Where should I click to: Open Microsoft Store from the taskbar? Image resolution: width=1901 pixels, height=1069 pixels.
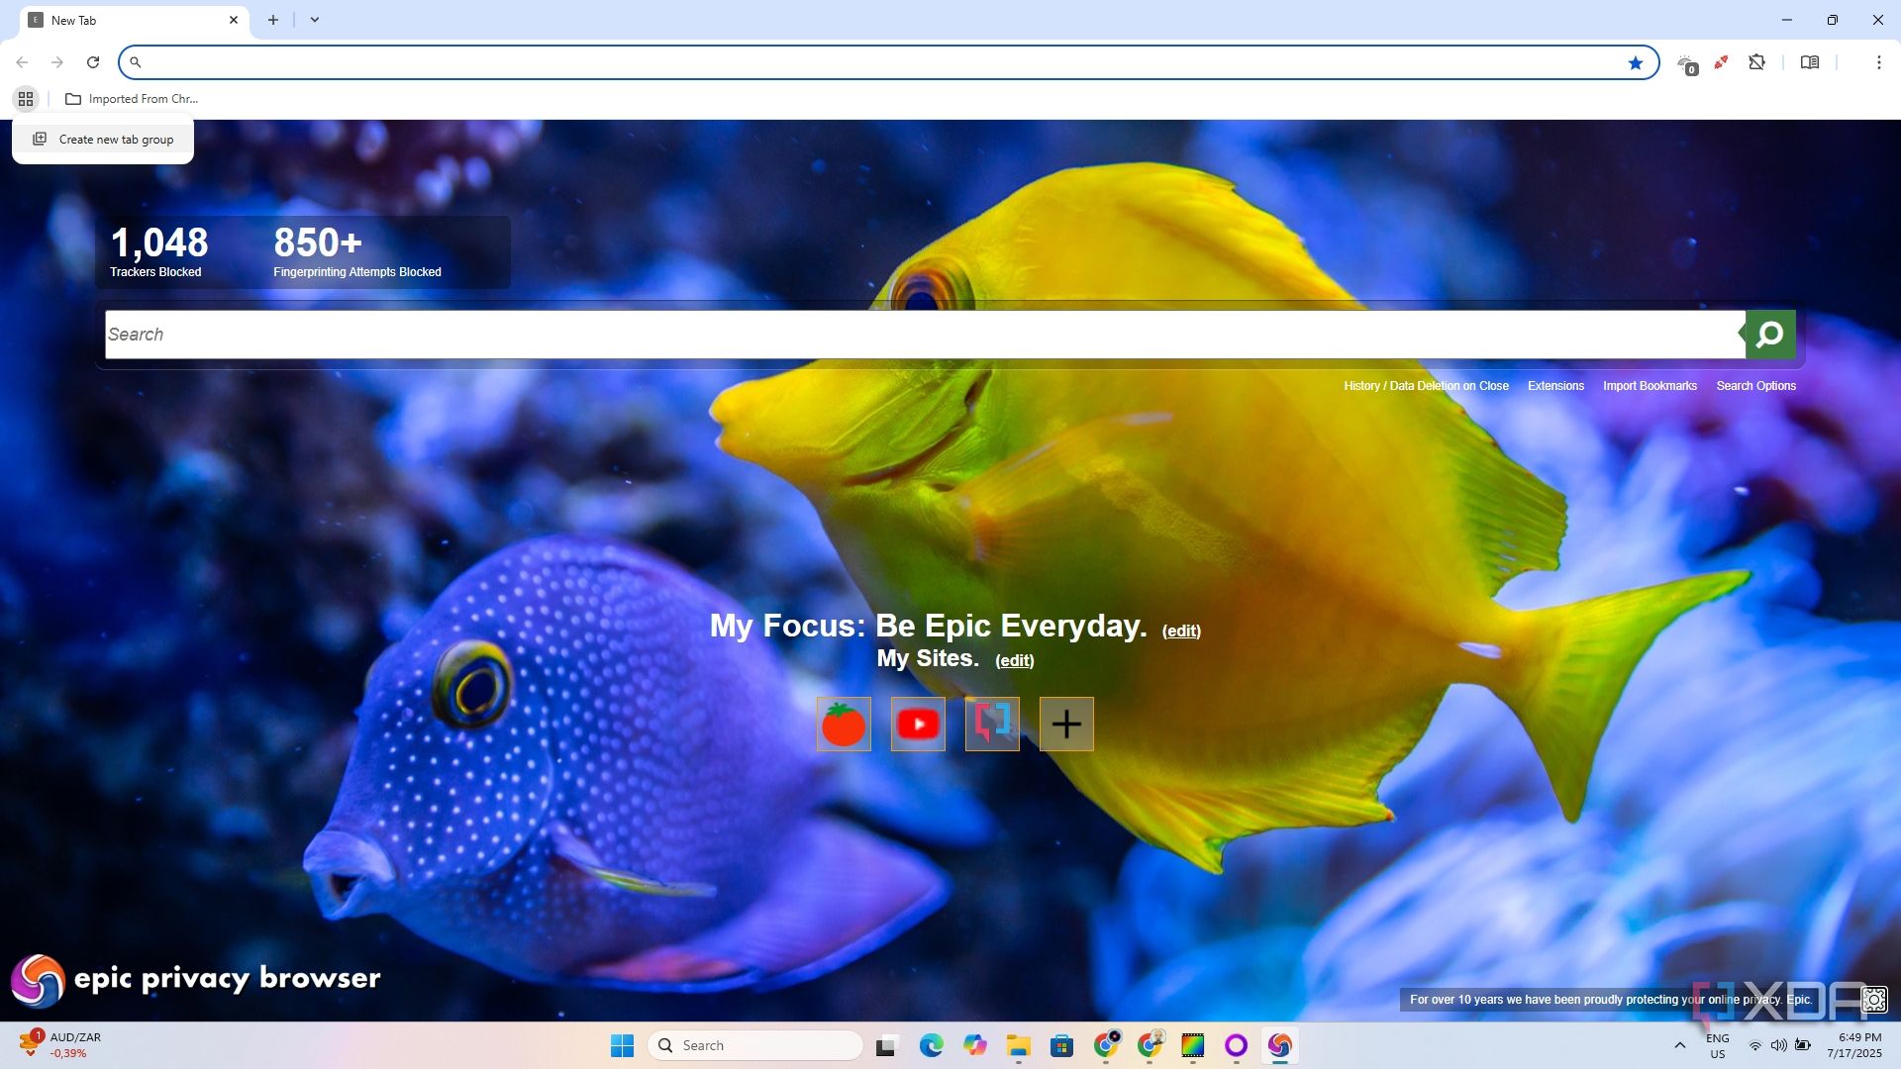click(1062, 1045)
